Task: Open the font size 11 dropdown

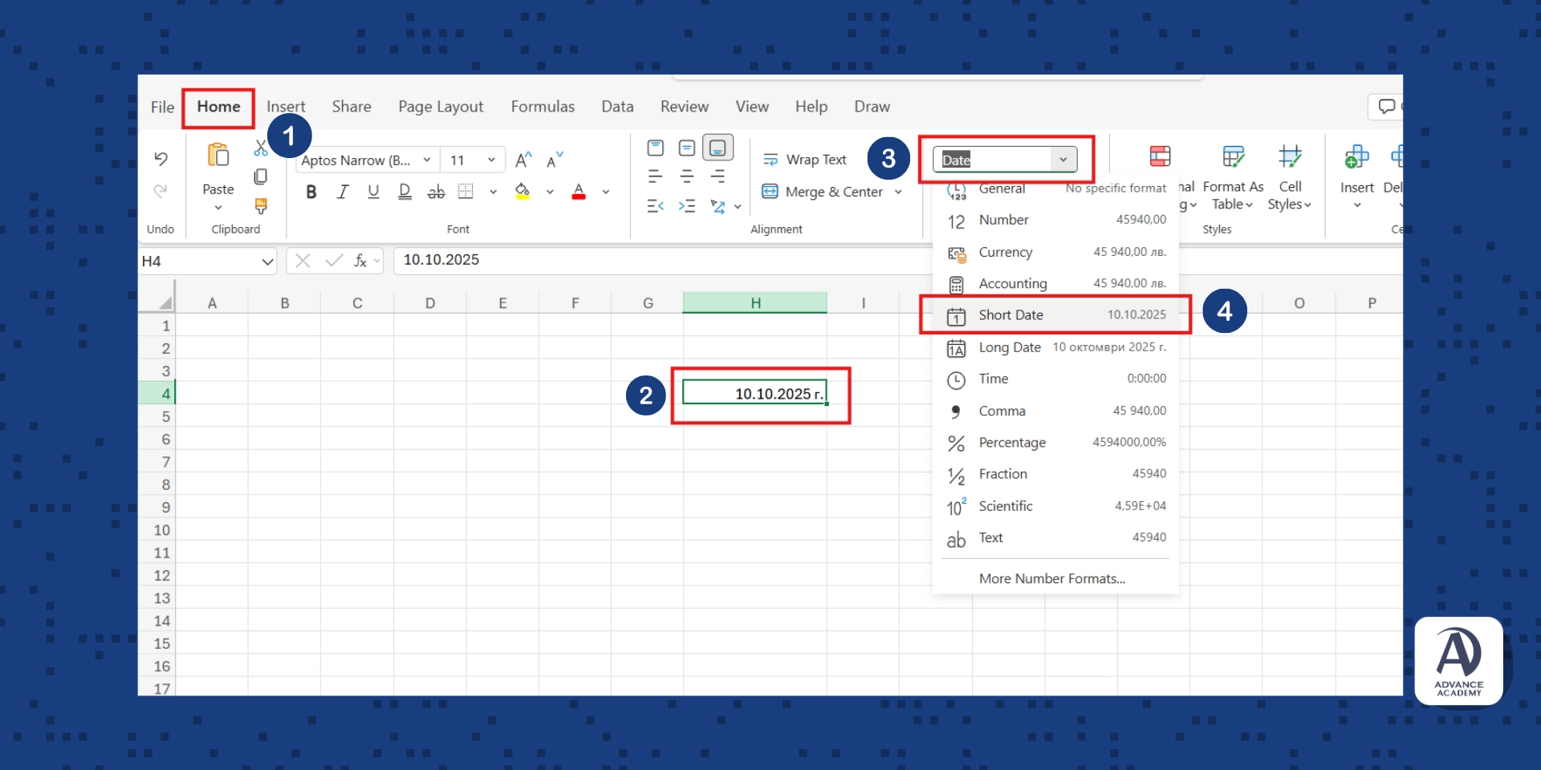Action: (491, 160)
